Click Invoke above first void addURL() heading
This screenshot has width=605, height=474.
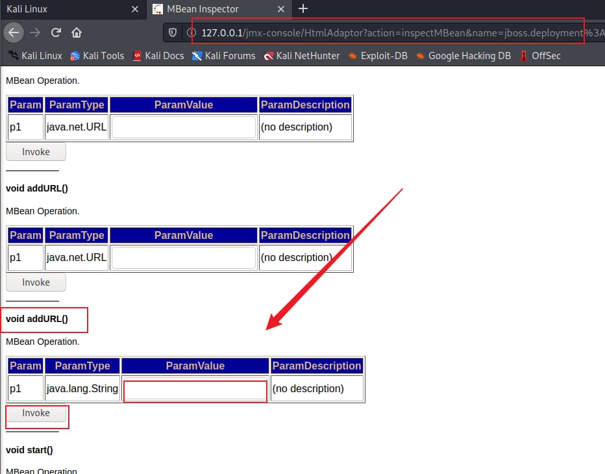[36, 152]
